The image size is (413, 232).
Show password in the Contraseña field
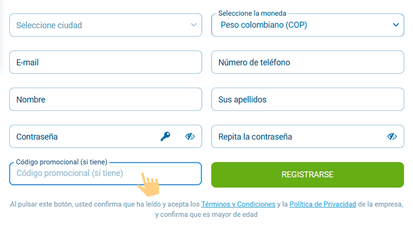[190, 137]
